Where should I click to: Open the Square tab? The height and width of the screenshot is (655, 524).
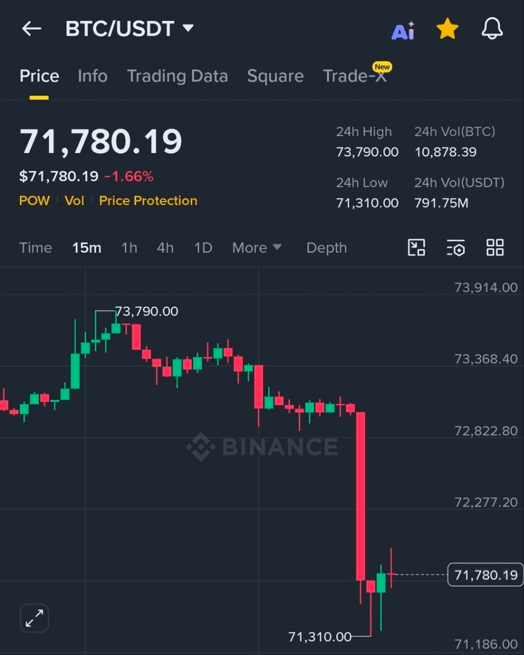tap(275, 76)
